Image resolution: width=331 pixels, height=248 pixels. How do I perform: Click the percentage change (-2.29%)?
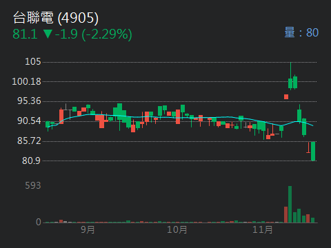point(107,34)
